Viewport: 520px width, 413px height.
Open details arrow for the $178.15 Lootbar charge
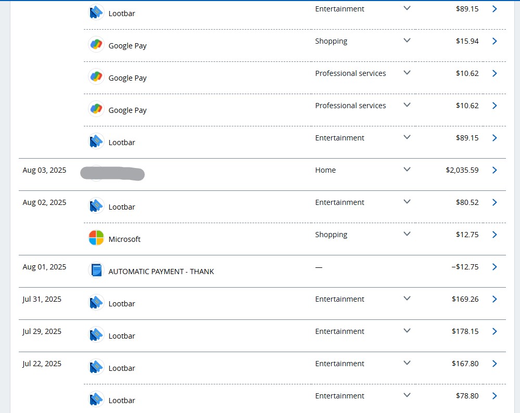(x=494, y=331)
